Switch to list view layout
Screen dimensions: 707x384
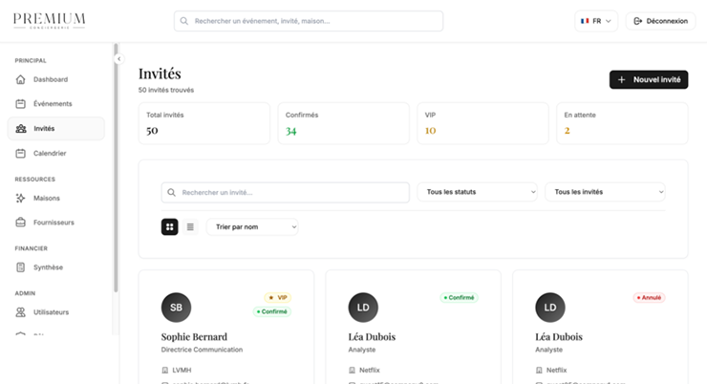pyautogui.click(x=190, y=226)
